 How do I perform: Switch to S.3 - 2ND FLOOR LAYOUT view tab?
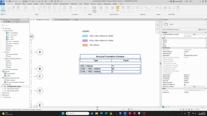62,20
